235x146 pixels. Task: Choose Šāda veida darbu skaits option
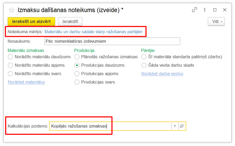144,65
